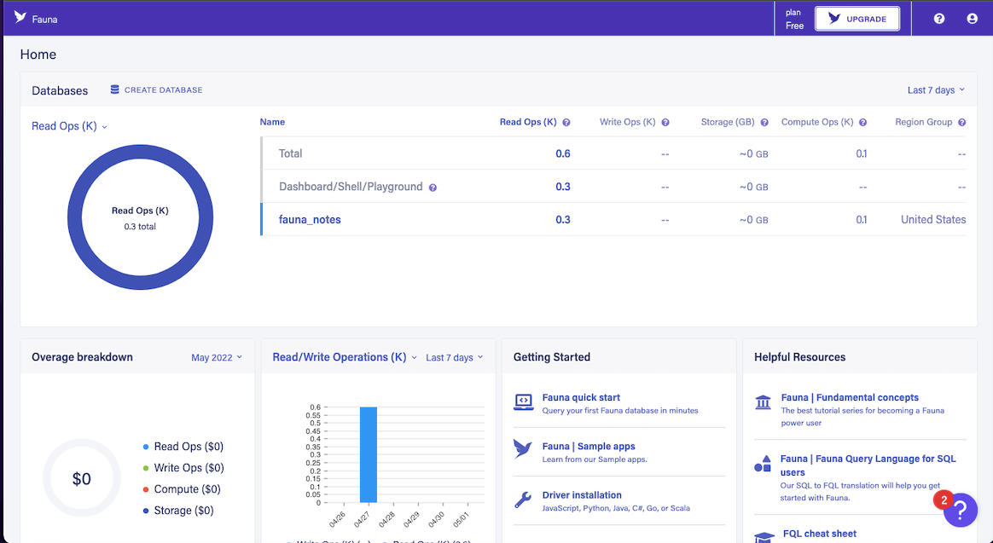Select the Dashboard/Shell/Playground row label
Image resolution: width=993 pixels, height=543 pixels.
(x=351, y=187)
